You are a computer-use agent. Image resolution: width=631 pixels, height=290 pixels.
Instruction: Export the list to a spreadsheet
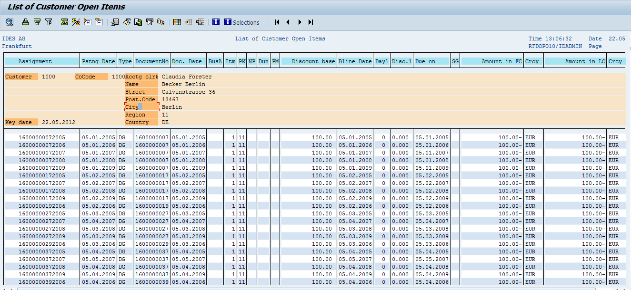(114, 22)
